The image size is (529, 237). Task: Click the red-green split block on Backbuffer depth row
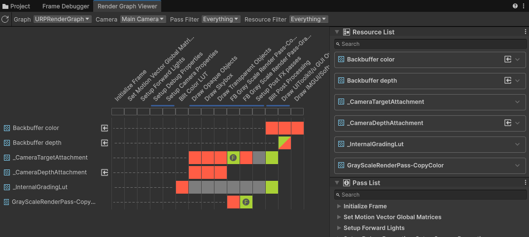coord(284,143)
